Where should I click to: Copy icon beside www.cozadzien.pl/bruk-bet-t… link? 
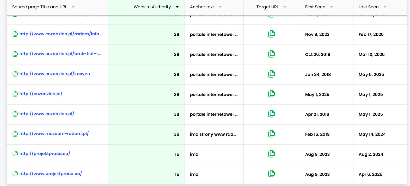click(15, 54)
